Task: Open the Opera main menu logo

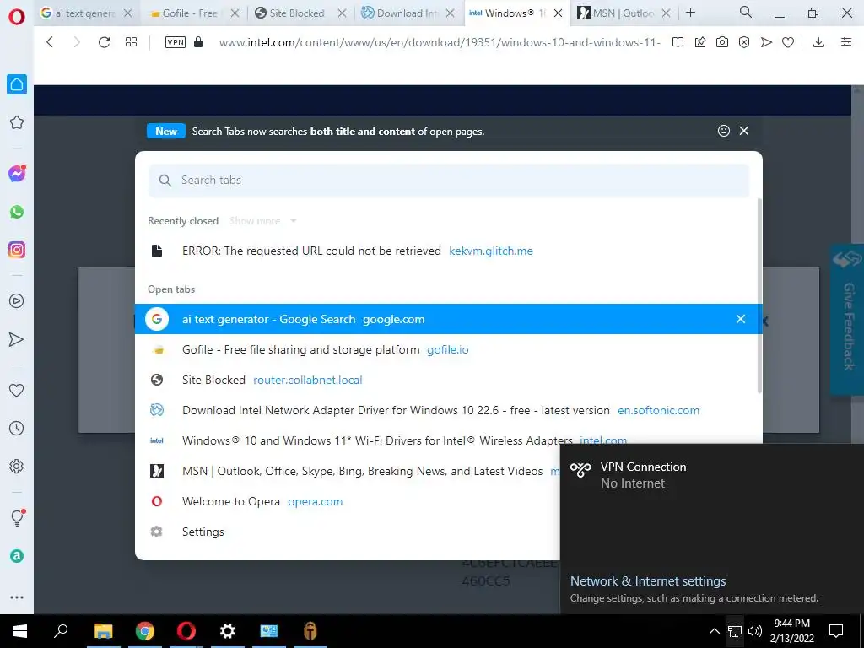Action: coord(17,17)
